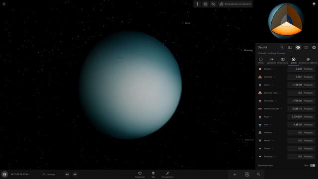The width and height of the screenshot is (318, 179).
Task: Click the search magnifier in the Earth panel header
Action: click(x=282, y=47)
